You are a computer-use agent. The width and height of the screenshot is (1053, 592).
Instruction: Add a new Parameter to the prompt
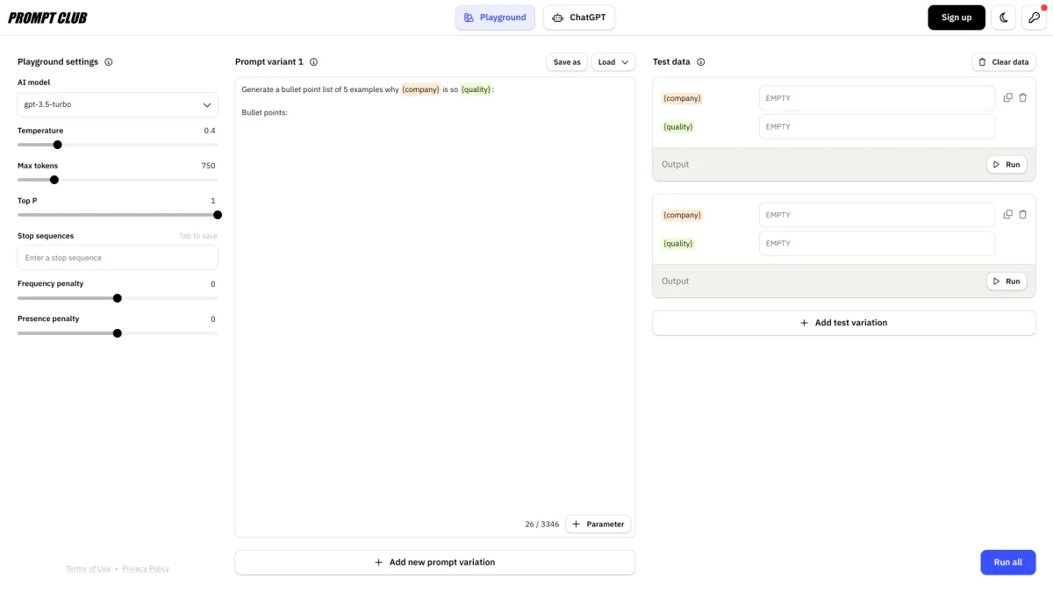tap(598, 524)
